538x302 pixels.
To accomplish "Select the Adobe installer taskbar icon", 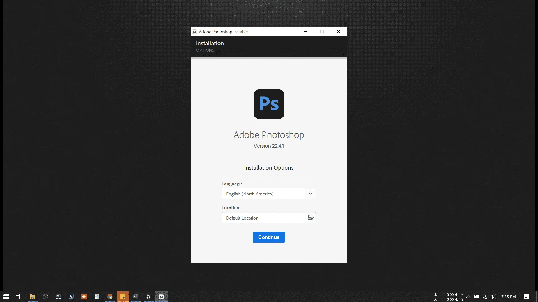I will click(x=161, y=297).
